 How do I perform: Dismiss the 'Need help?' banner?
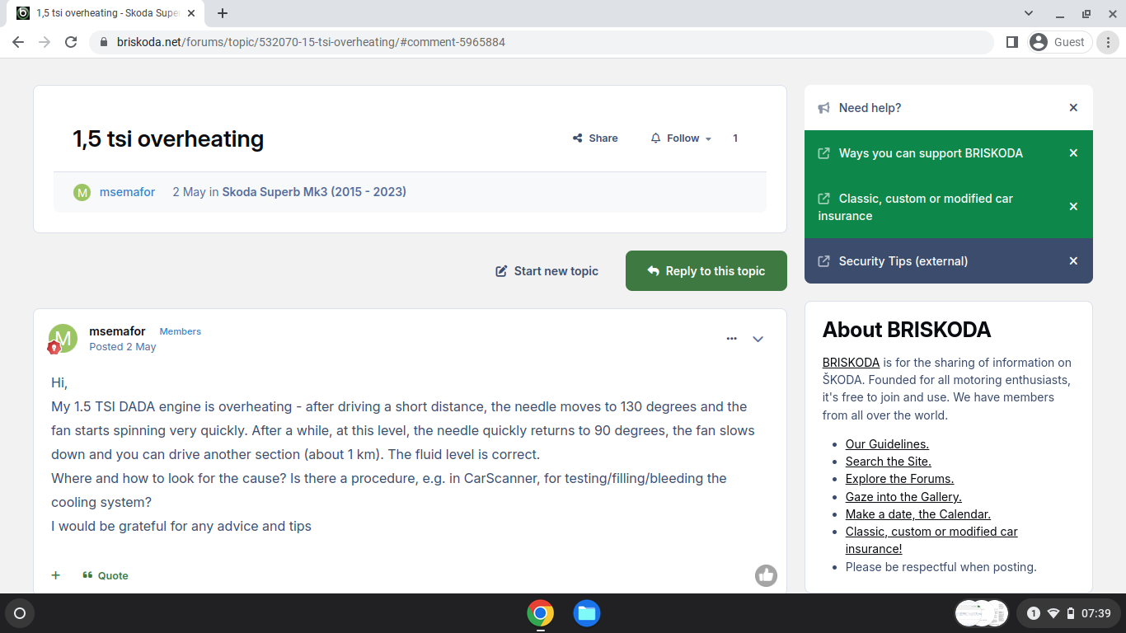1073,108
